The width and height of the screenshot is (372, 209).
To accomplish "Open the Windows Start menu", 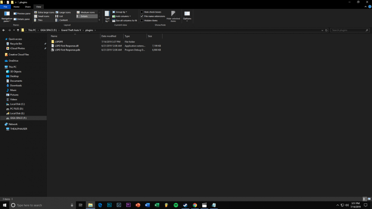I will [4, 205].
